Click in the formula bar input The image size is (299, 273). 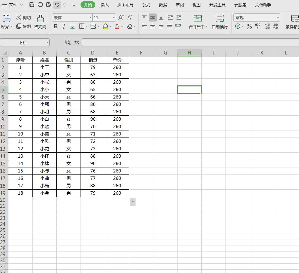pyautogui.click(x=190, y=42)
